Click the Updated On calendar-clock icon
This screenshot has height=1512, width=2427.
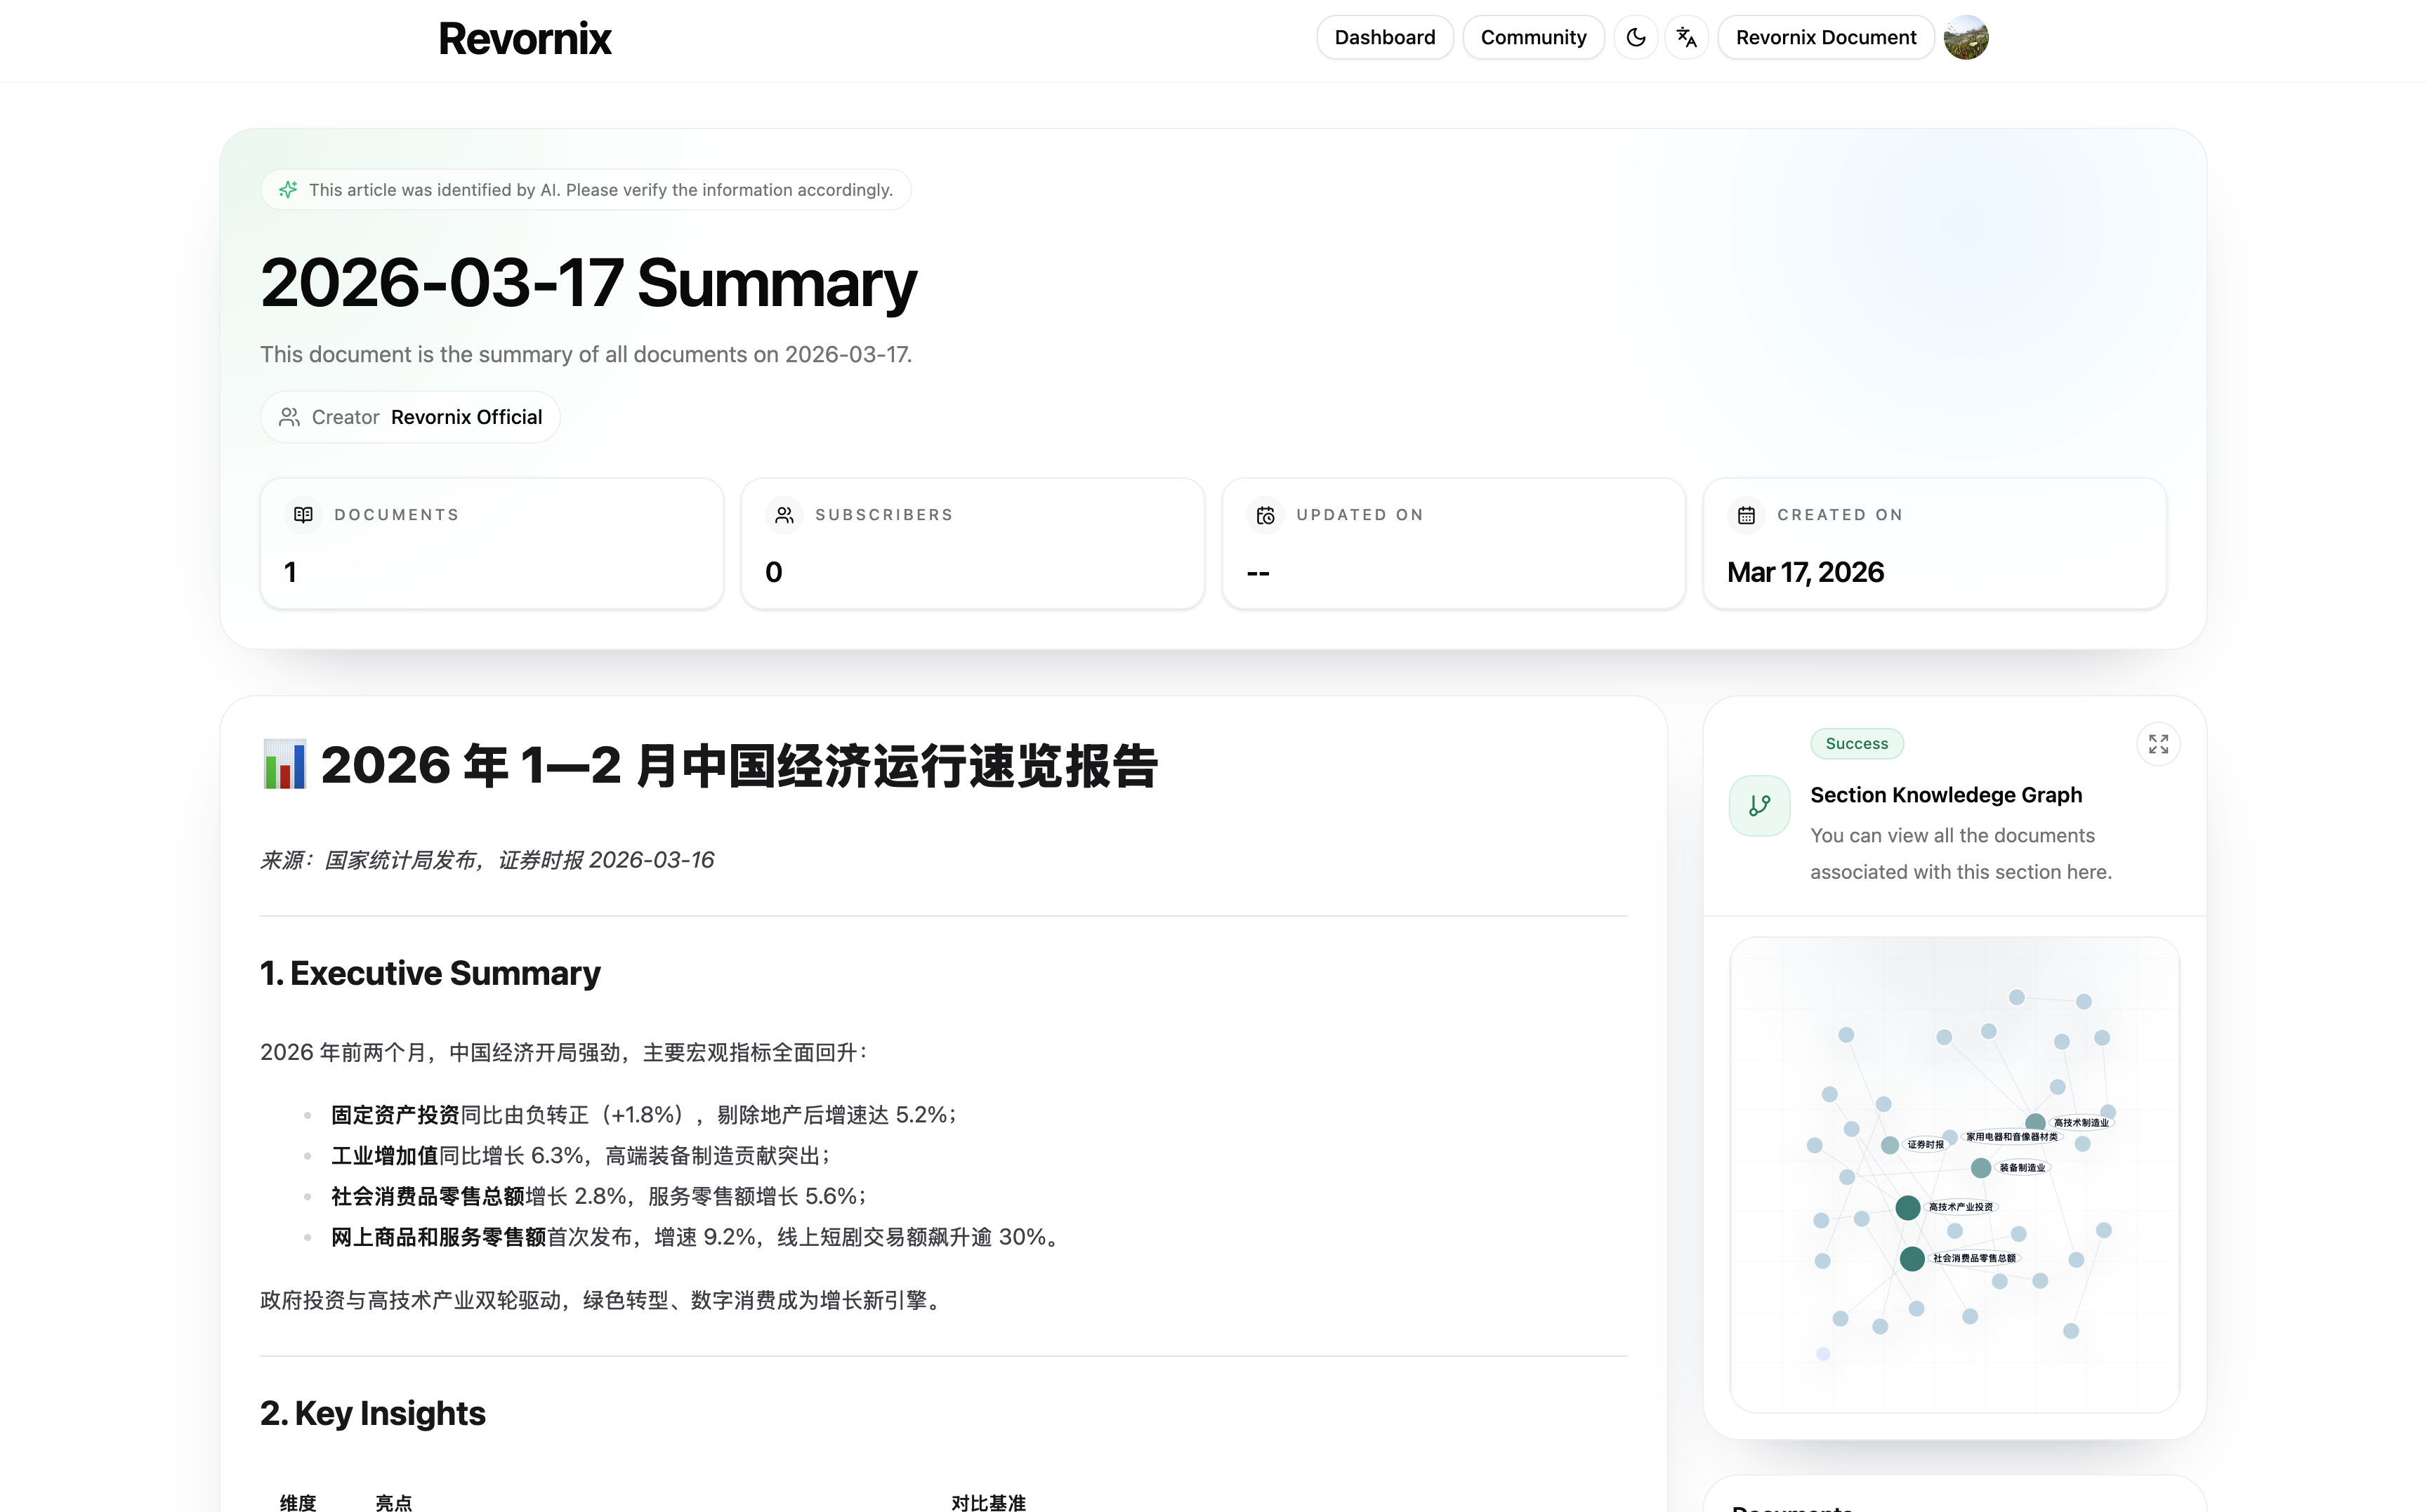coord(1265,515)
